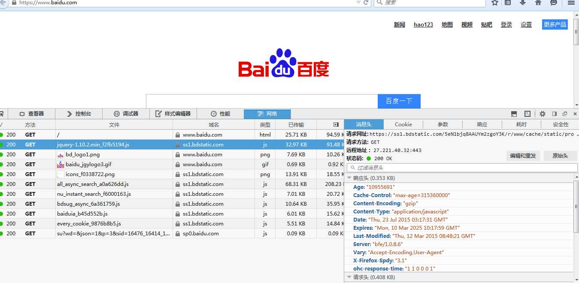Dock devtools to side of window
579x283 pixels.
pyautogui.click(x=554, y=114)
